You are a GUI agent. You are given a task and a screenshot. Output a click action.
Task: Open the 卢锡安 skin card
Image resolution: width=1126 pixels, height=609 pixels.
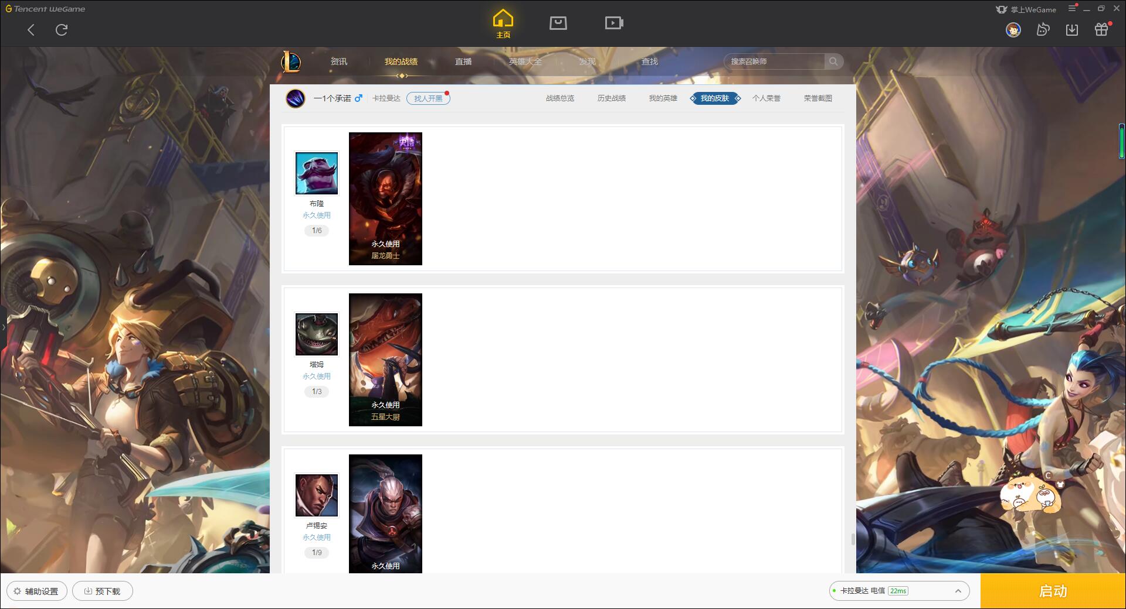385,514
